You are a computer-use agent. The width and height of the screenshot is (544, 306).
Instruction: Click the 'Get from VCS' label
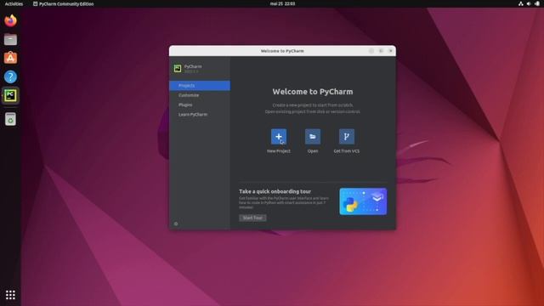(x=347, y=151)
